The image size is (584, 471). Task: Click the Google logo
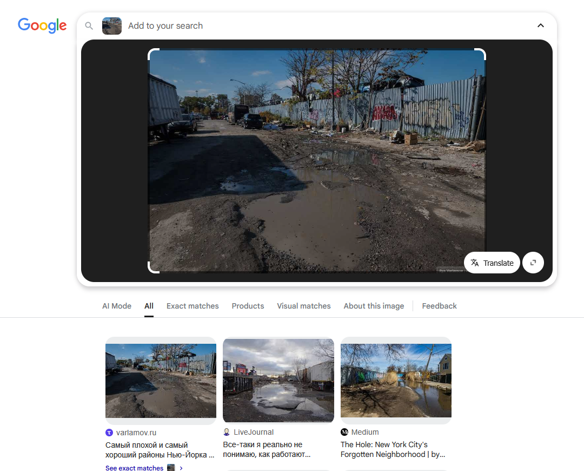point(42,25)
